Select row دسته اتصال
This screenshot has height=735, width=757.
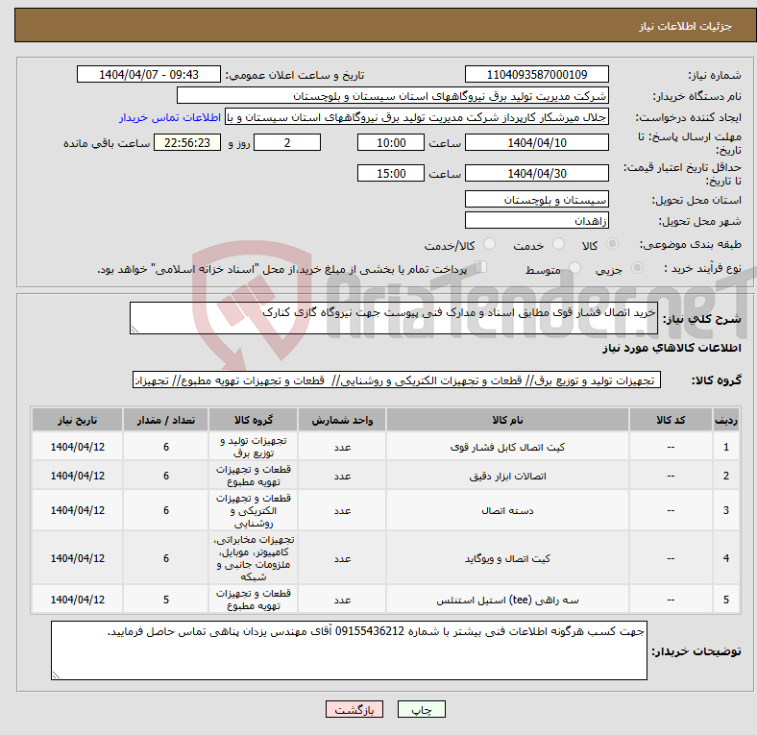click(385, 510)
